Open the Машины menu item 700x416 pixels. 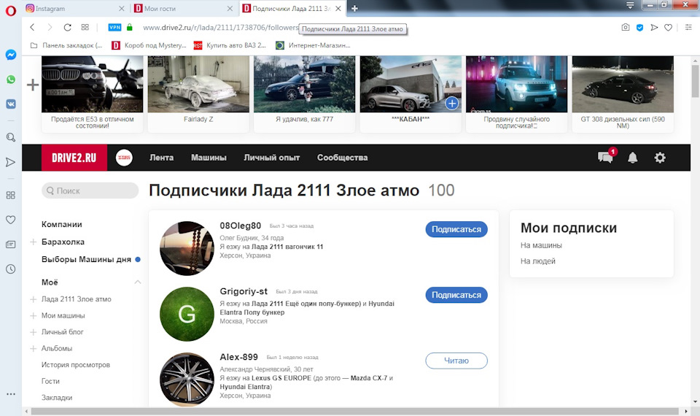[x=209, y=158]
